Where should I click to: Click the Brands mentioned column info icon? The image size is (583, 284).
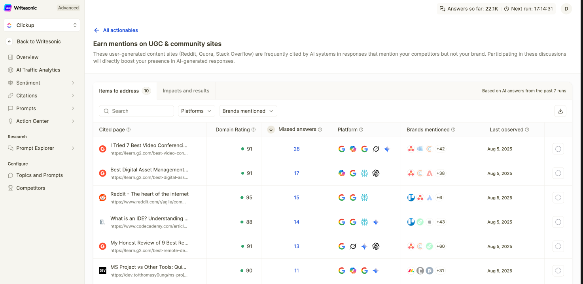[453, 130]
